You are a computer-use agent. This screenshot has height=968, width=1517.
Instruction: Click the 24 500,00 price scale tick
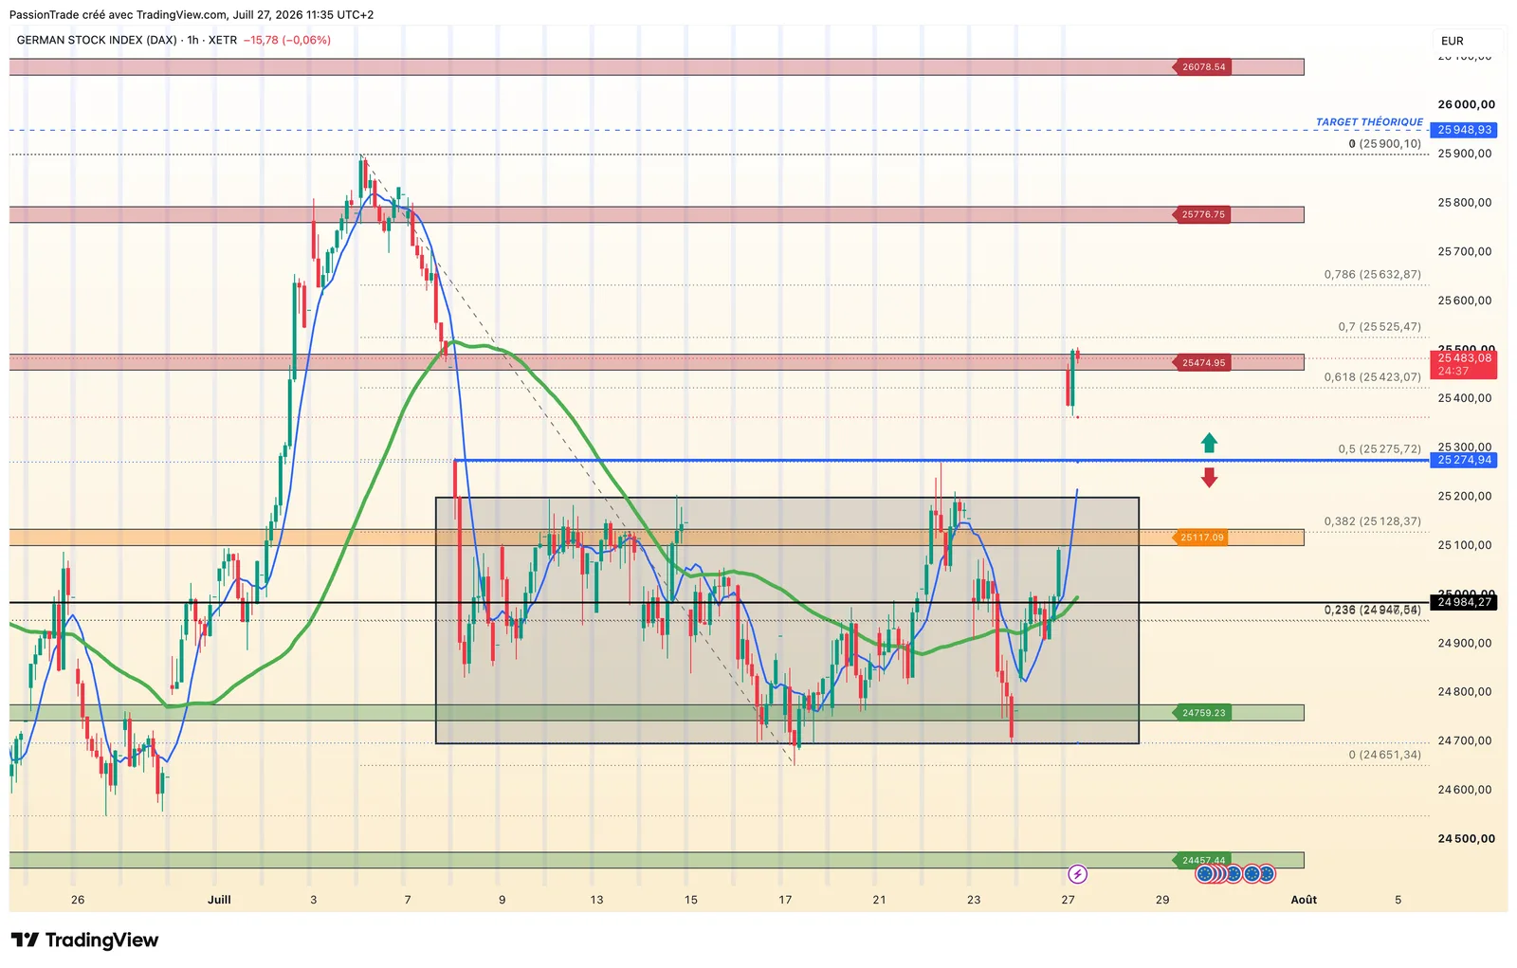coord(1466,839)
